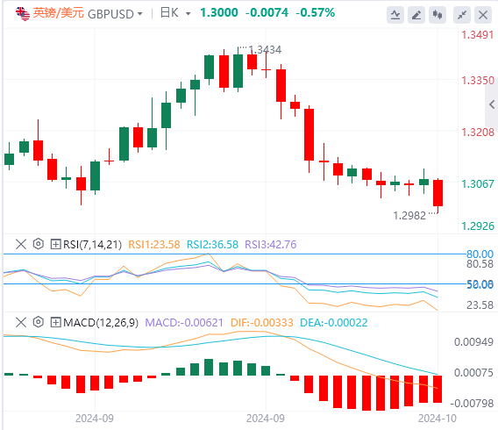Image resolution: width=498 pixels, height=430 pixels.
Task: Click 1.3350 on price axis
Action: point(478,81)
